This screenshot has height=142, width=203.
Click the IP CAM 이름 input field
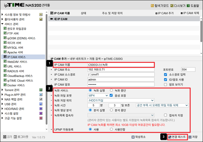point(120,64)
